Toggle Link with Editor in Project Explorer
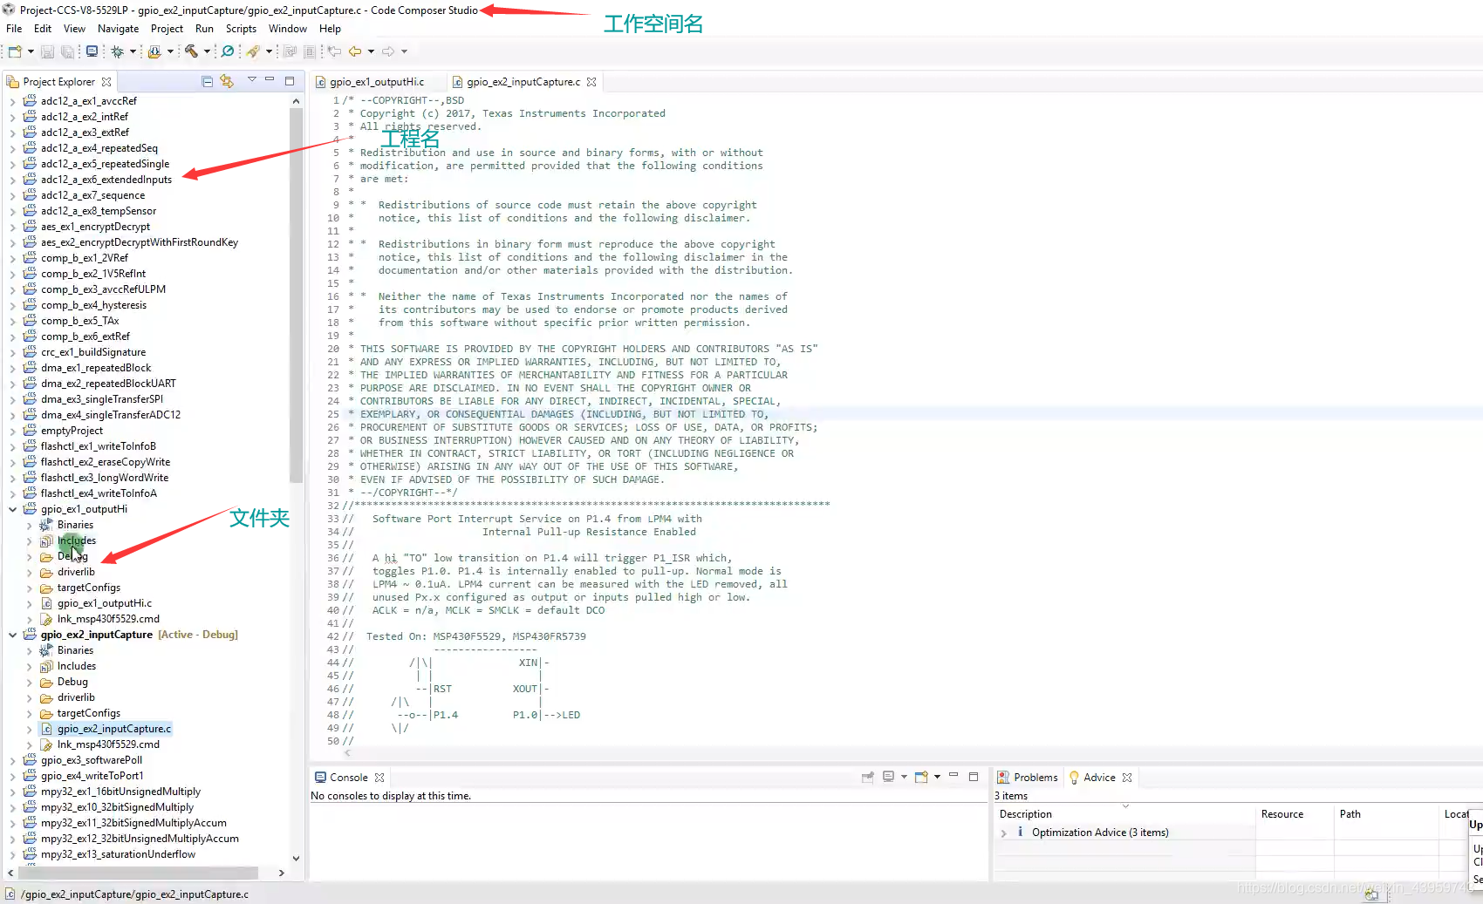The width and height of the screenshot is (1483, 904). [x=227, y=81]
